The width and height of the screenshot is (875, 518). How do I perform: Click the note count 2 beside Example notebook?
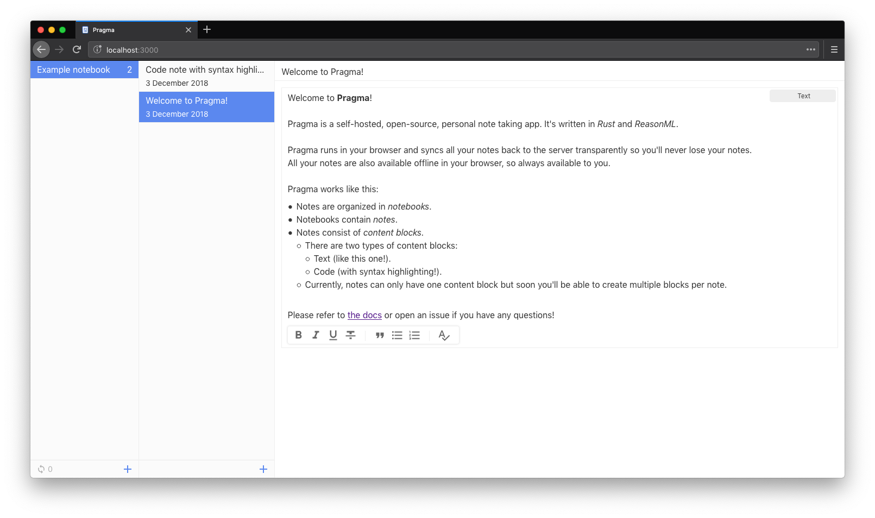(129, 70)
